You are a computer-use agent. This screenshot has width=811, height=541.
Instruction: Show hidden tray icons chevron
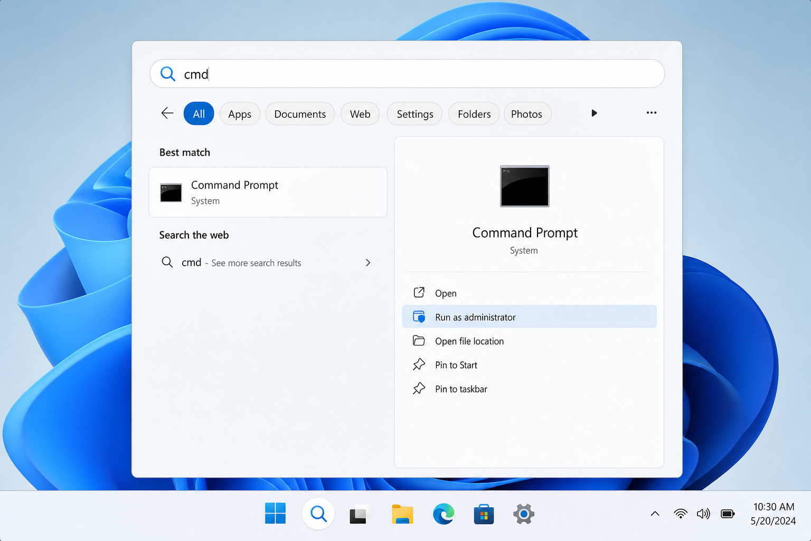click(x=655, y=514)
